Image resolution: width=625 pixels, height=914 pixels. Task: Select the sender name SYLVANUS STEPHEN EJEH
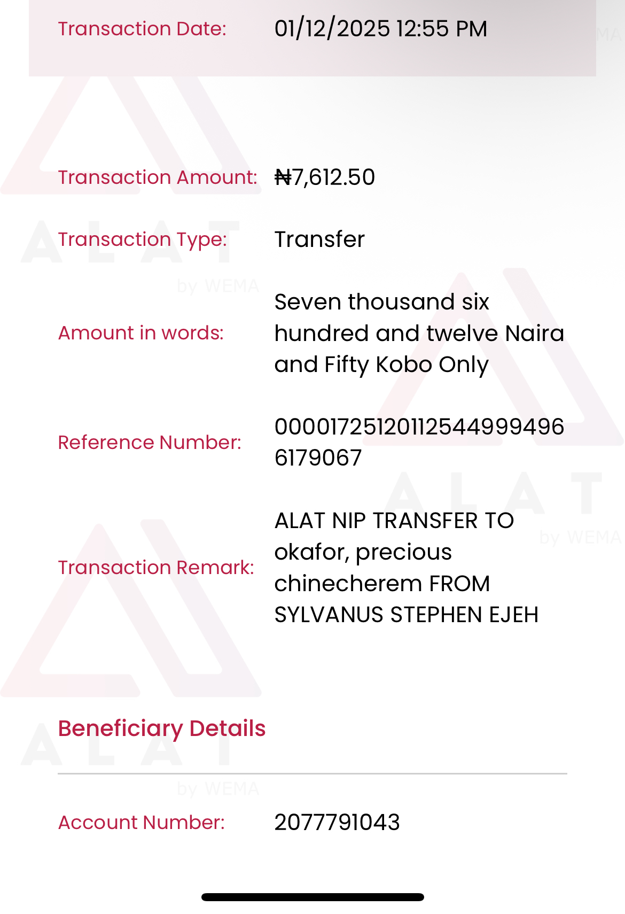406,615
